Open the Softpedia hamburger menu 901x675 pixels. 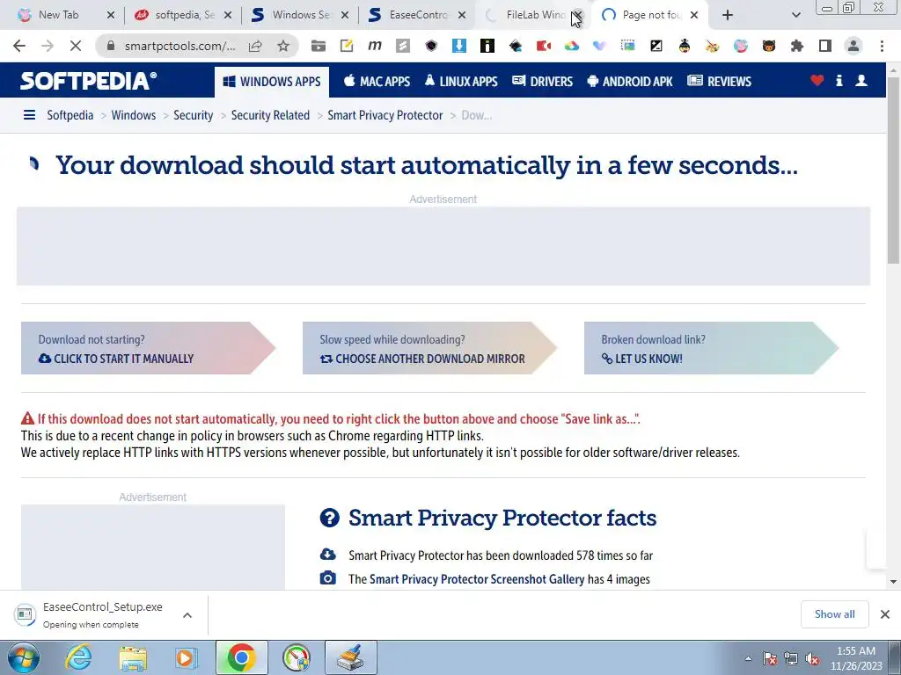pyautogui.click(x=29, y=115)
